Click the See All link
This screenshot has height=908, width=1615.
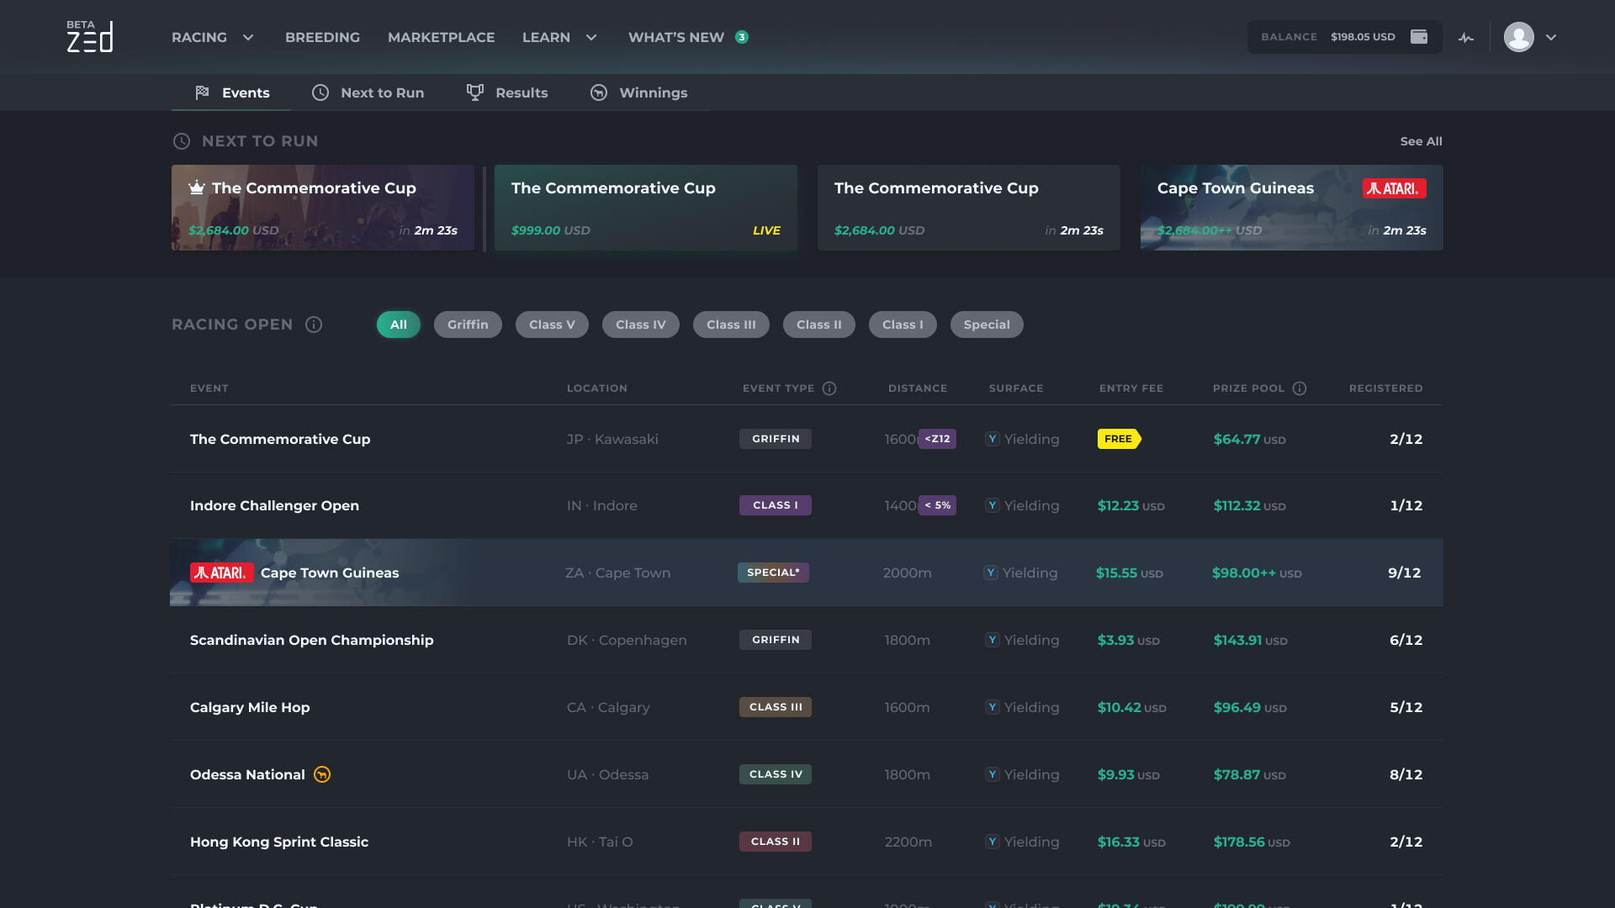pos(1421,141)
